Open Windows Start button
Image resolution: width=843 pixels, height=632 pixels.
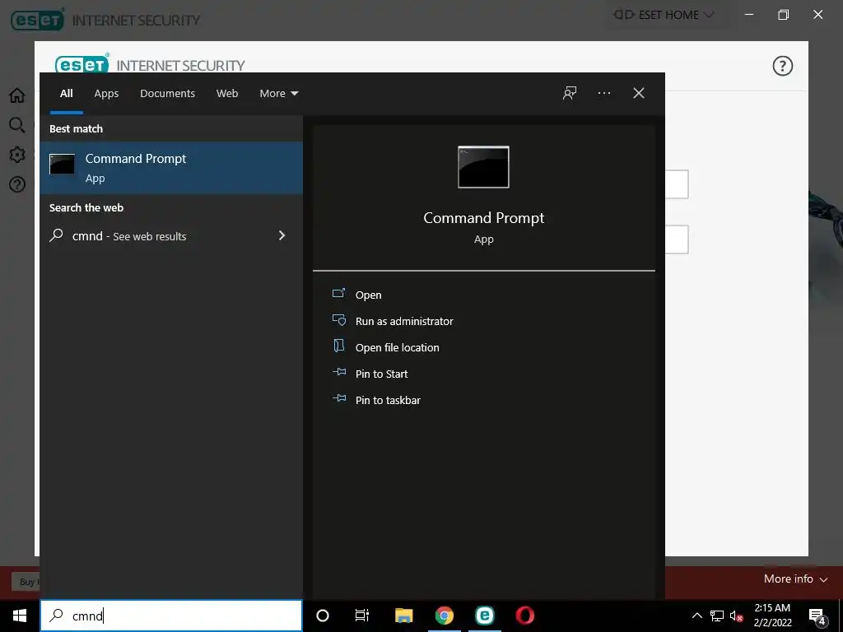tap(20, 616)
